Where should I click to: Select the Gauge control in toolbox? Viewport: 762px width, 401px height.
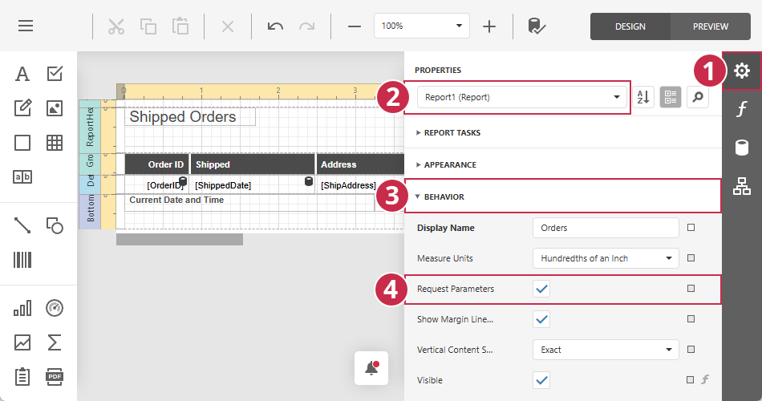[55, 308]
